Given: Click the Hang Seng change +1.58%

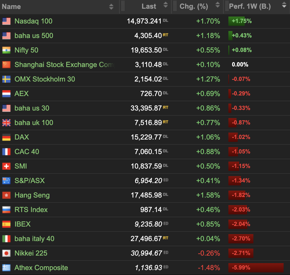Looking at the screenshot, I should click(208, 195).
